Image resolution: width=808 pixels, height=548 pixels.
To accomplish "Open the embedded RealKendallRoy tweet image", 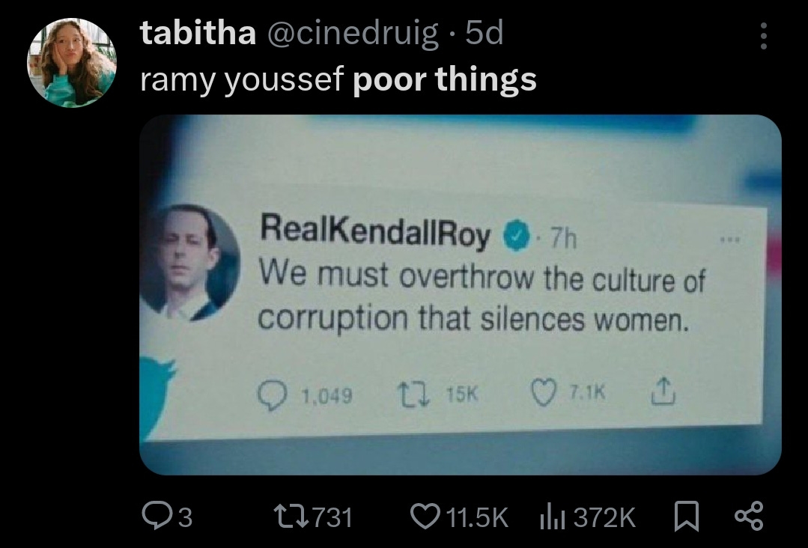I will [x=461, y=295].
